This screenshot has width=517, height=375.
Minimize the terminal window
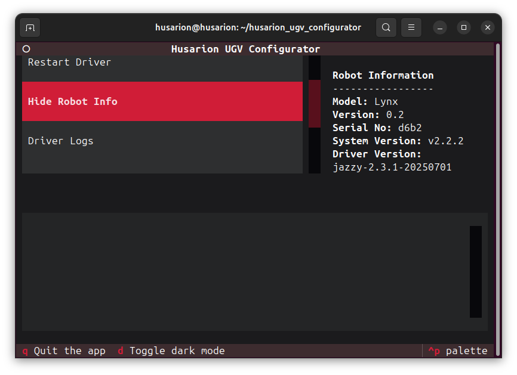440,27
